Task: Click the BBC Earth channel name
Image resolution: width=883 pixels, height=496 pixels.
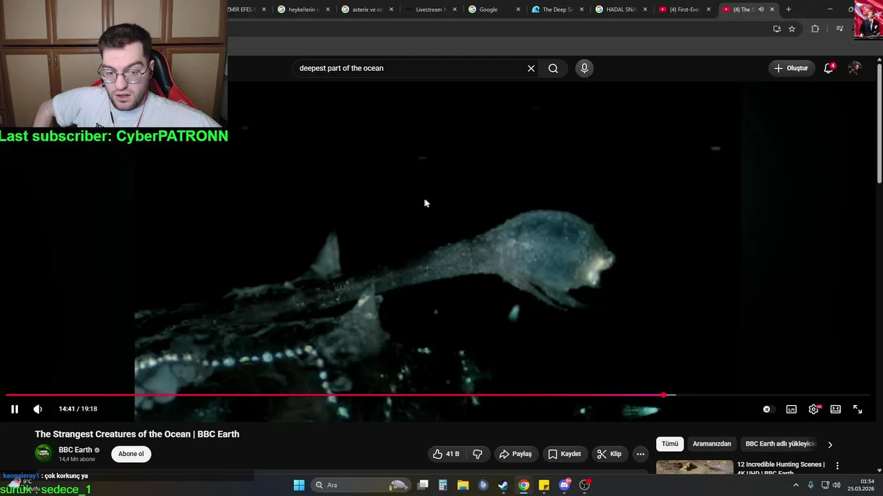Action: [x=75, y=450]
